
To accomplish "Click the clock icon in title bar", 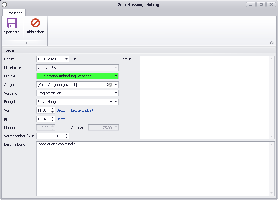I will 4,5.
